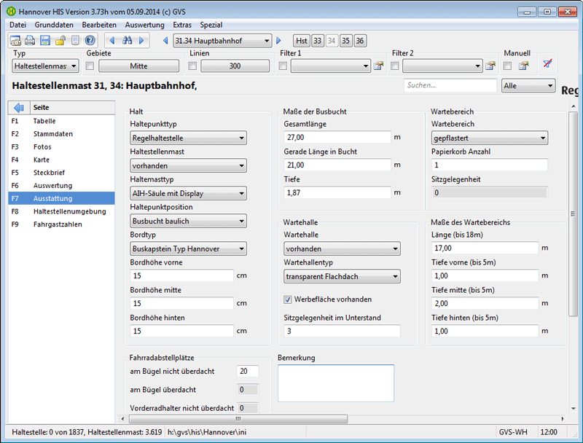Toggle the Manuell checkbox
Viewport: 583px width, 443px height.
(507, 66)
